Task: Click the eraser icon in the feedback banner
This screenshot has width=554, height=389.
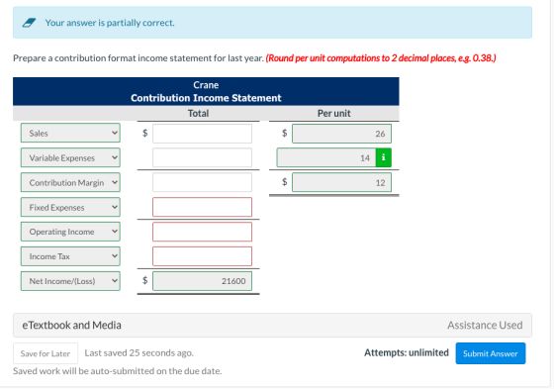Action: (29, 23)
